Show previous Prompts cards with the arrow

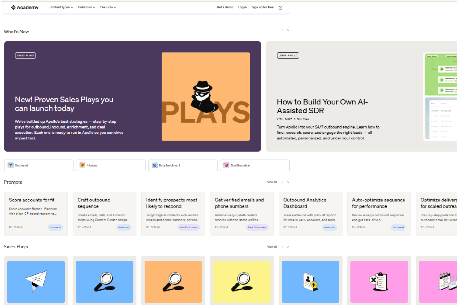coord(282,182)
